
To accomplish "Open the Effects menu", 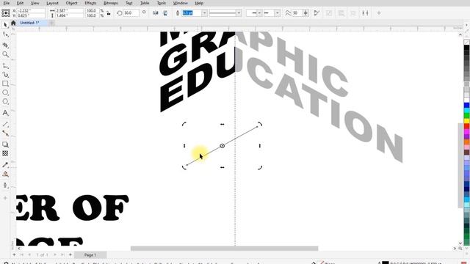I will (x=90, y=3).
